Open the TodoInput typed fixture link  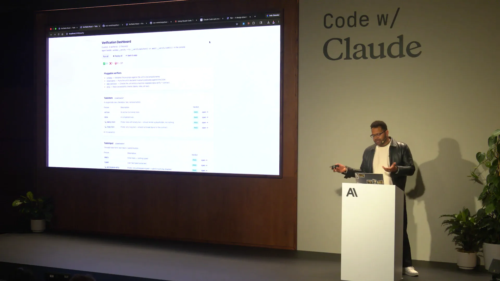(204, 165)
